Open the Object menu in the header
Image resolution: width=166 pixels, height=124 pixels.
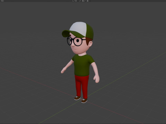(x=2, y=1)
